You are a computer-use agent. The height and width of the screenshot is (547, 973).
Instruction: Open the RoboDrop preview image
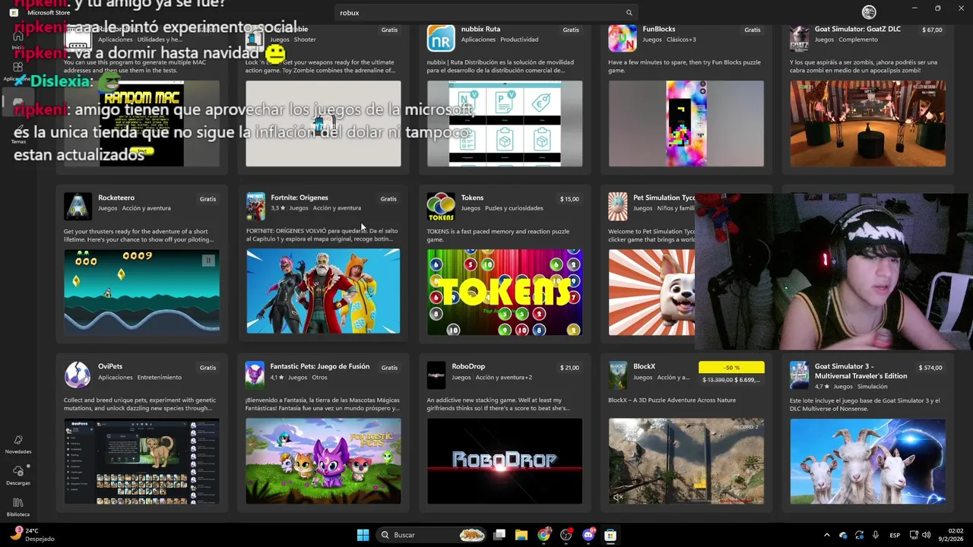tap(505, 461)
